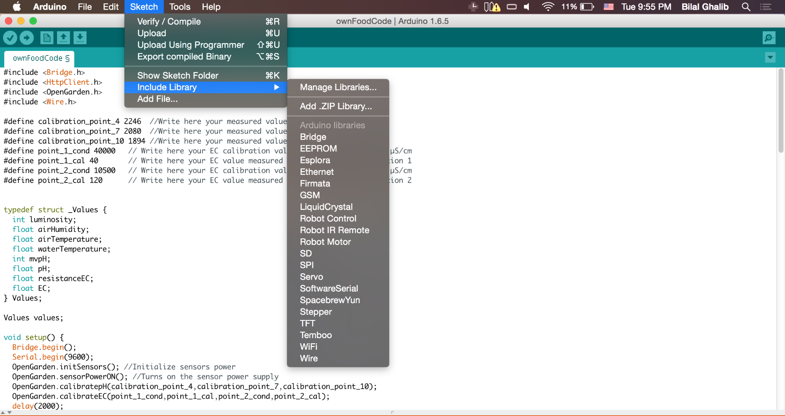Include the SD library
This screenshot has width=785, height=416.
(338, 253)
